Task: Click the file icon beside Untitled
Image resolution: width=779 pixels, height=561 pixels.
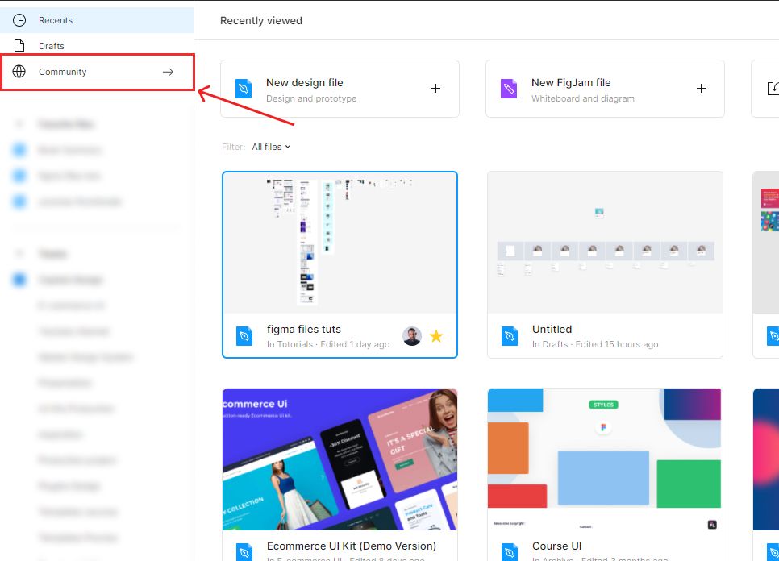Action: pos(510,336)
